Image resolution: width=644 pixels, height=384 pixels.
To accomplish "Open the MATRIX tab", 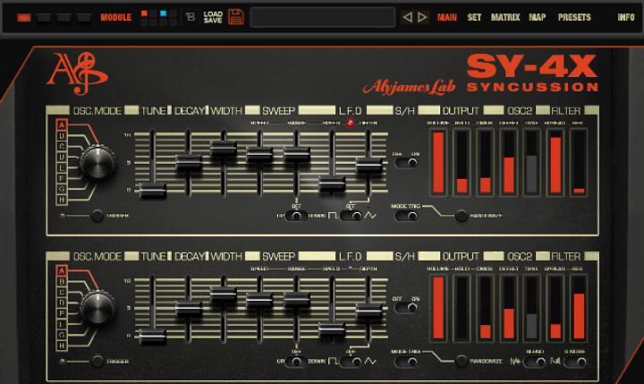I will (505, 17).
